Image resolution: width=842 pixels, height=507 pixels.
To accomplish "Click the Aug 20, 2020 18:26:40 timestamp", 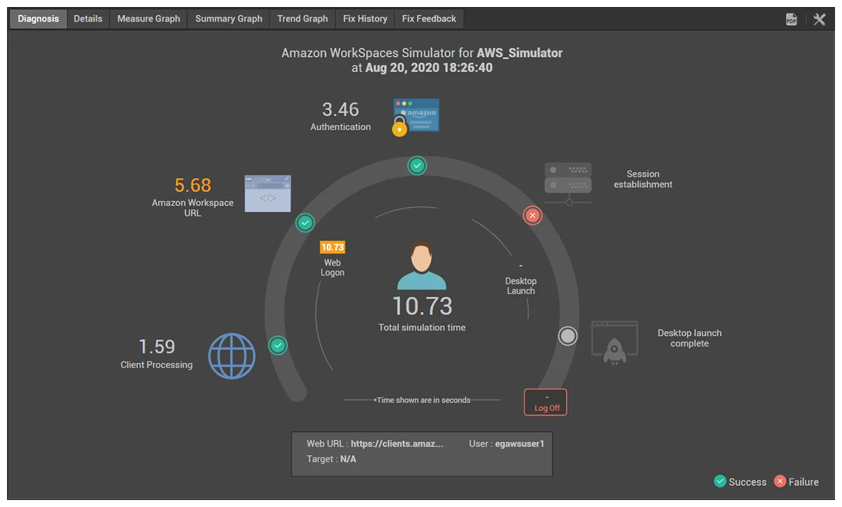I will [x=429, y=68].
